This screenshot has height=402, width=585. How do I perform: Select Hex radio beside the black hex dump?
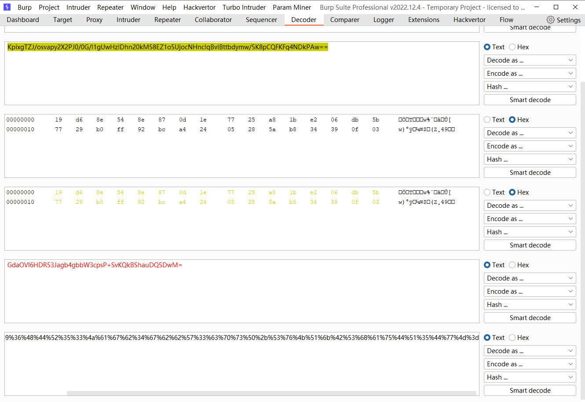click(512, 120)
